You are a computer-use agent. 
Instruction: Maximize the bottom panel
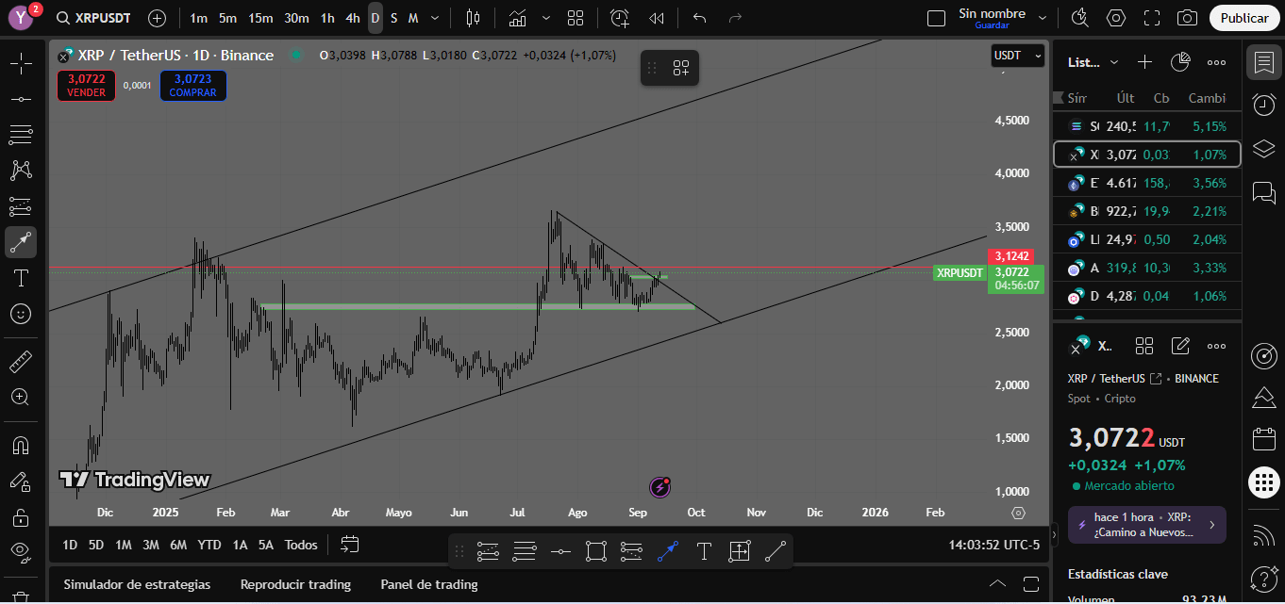coord(1030,584)
